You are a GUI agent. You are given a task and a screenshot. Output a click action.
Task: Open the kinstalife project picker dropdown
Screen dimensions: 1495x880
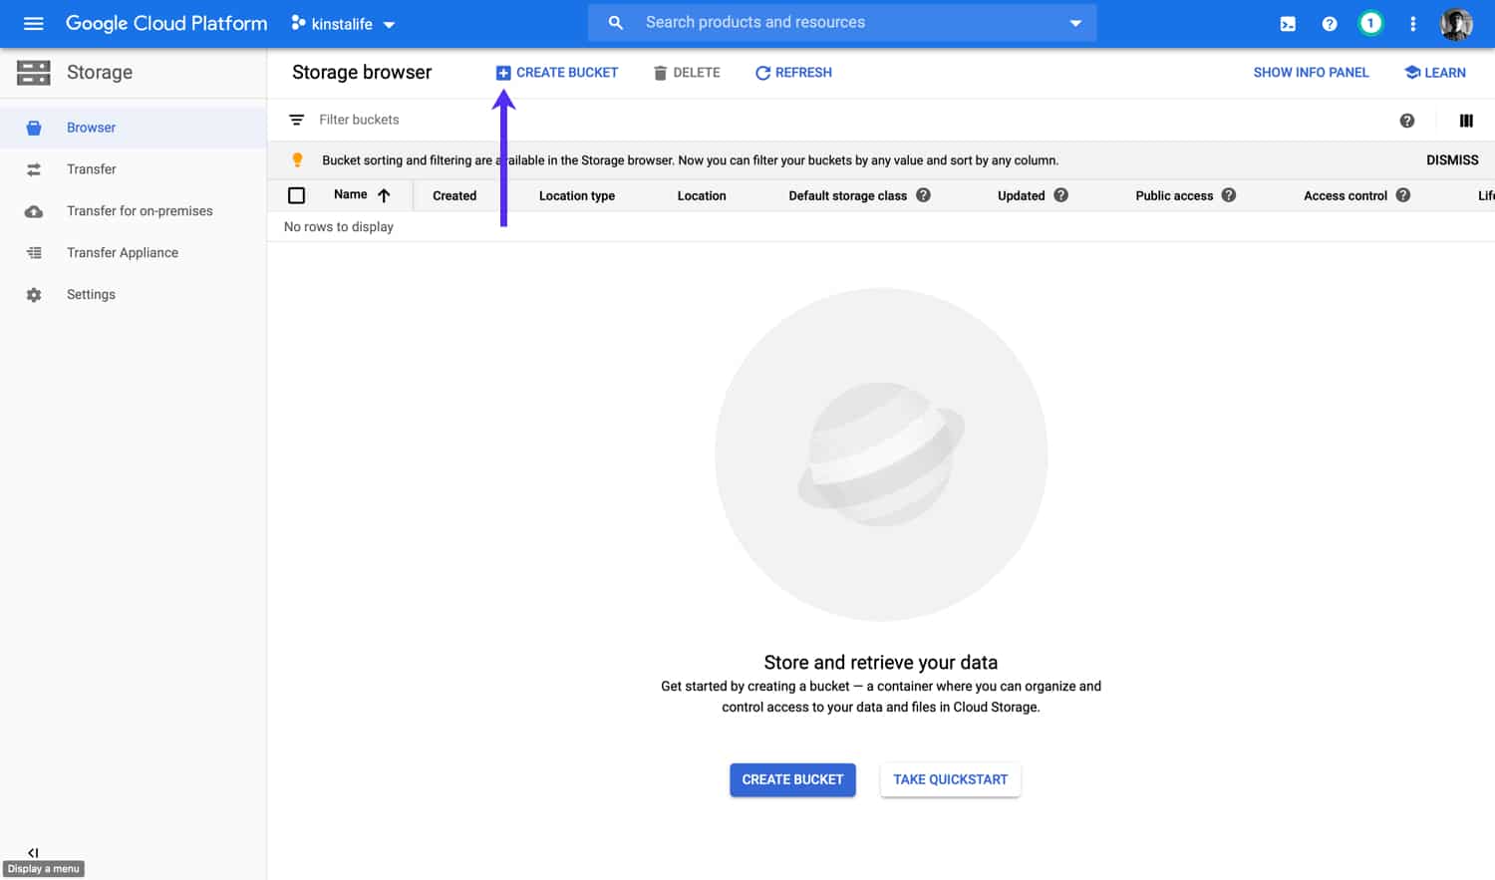click(x=343, y=23)
